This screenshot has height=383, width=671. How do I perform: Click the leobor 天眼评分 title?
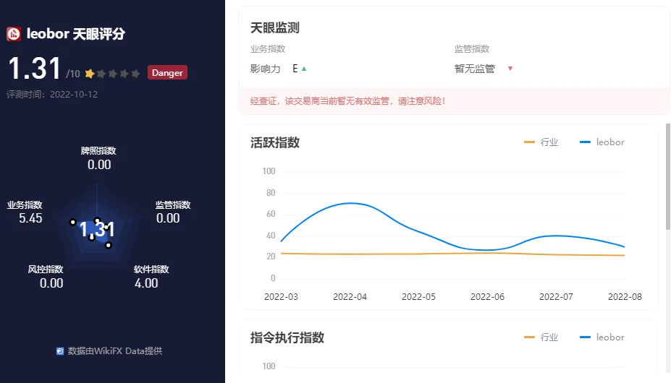tap(76, 34)
